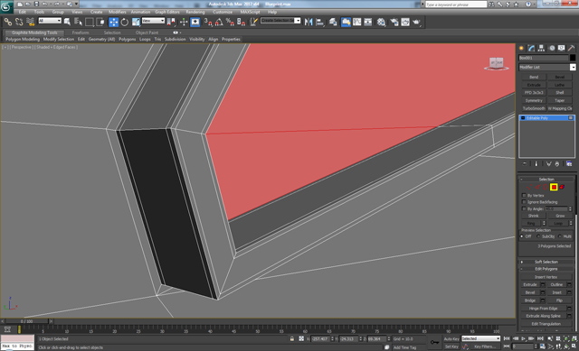Switch to the Object Paint ribbon tab
579x351 pixels.
(x=147, y=32)
